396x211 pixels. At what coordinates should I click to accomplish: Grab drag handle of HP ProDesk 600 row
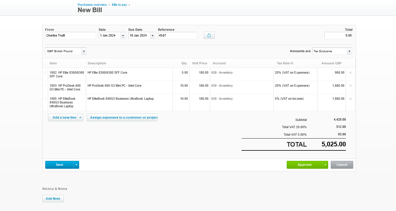coord(45,86)
